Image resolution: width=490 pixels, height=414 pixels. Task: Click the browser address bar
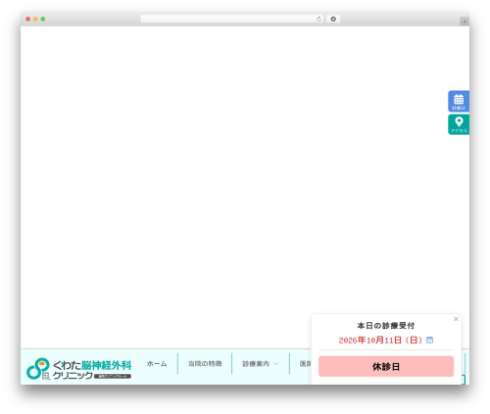click(x=231, y=19)
